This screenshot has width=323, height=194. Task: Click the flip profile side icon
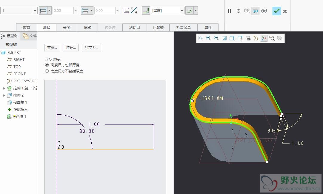point(126,10)
